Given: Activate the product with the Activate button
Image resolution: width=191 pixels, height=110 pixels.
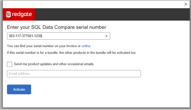Looking at the screenshot, I should pos(19,89).
